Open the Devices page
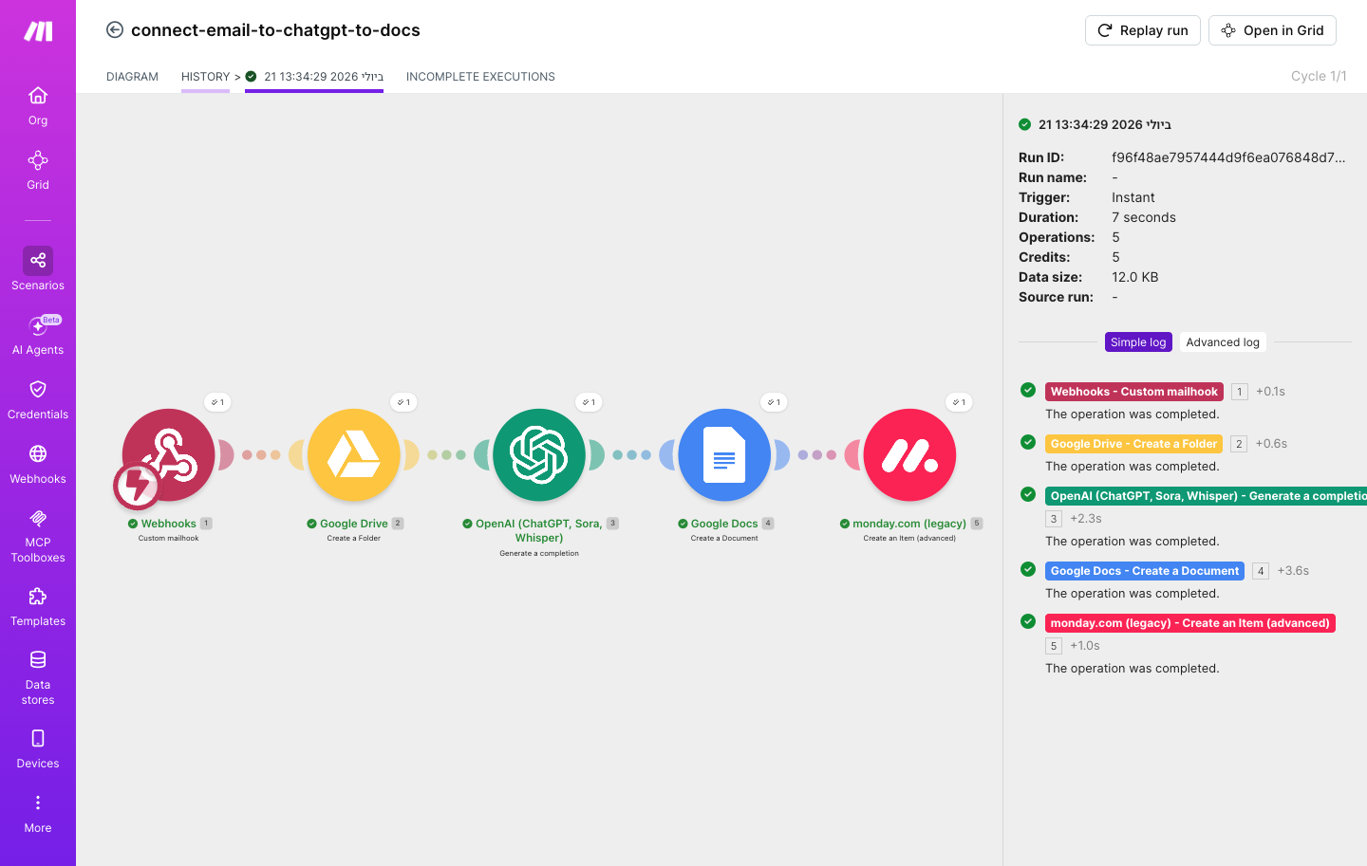This screenshot has height=866, width=1367. 38,749
